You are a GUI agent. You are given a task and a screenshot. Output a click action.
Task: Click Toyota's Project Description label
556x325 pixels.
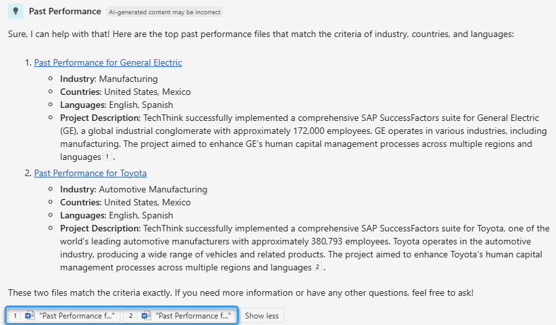100,229
